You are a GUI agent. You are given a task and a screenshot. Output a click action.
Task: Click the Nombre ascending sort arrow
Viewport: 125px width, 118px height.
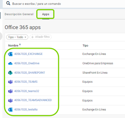[x=20, y=45]
